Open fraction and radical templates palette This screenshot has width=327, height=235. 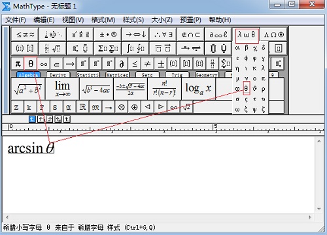pos(52,48)
